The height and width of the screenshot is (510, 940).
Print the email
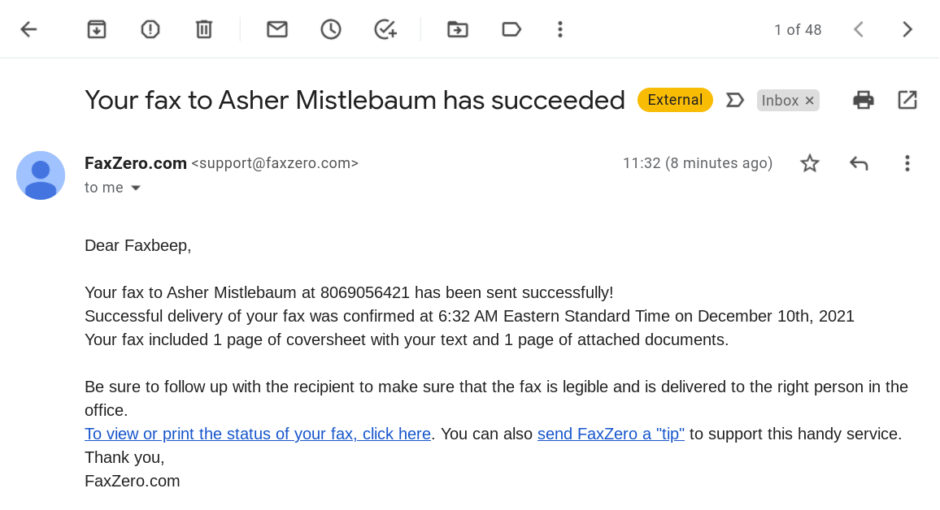tap(863, 99)
